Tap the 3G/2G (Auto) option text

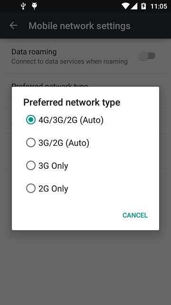[64, 143]
